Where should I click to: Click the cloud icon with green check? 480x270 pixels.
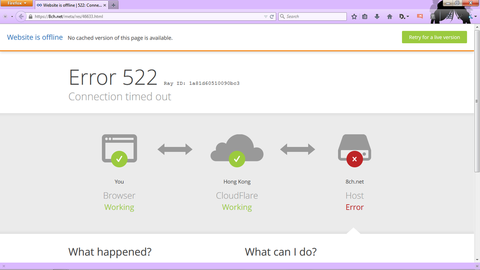tap(237, 150)
